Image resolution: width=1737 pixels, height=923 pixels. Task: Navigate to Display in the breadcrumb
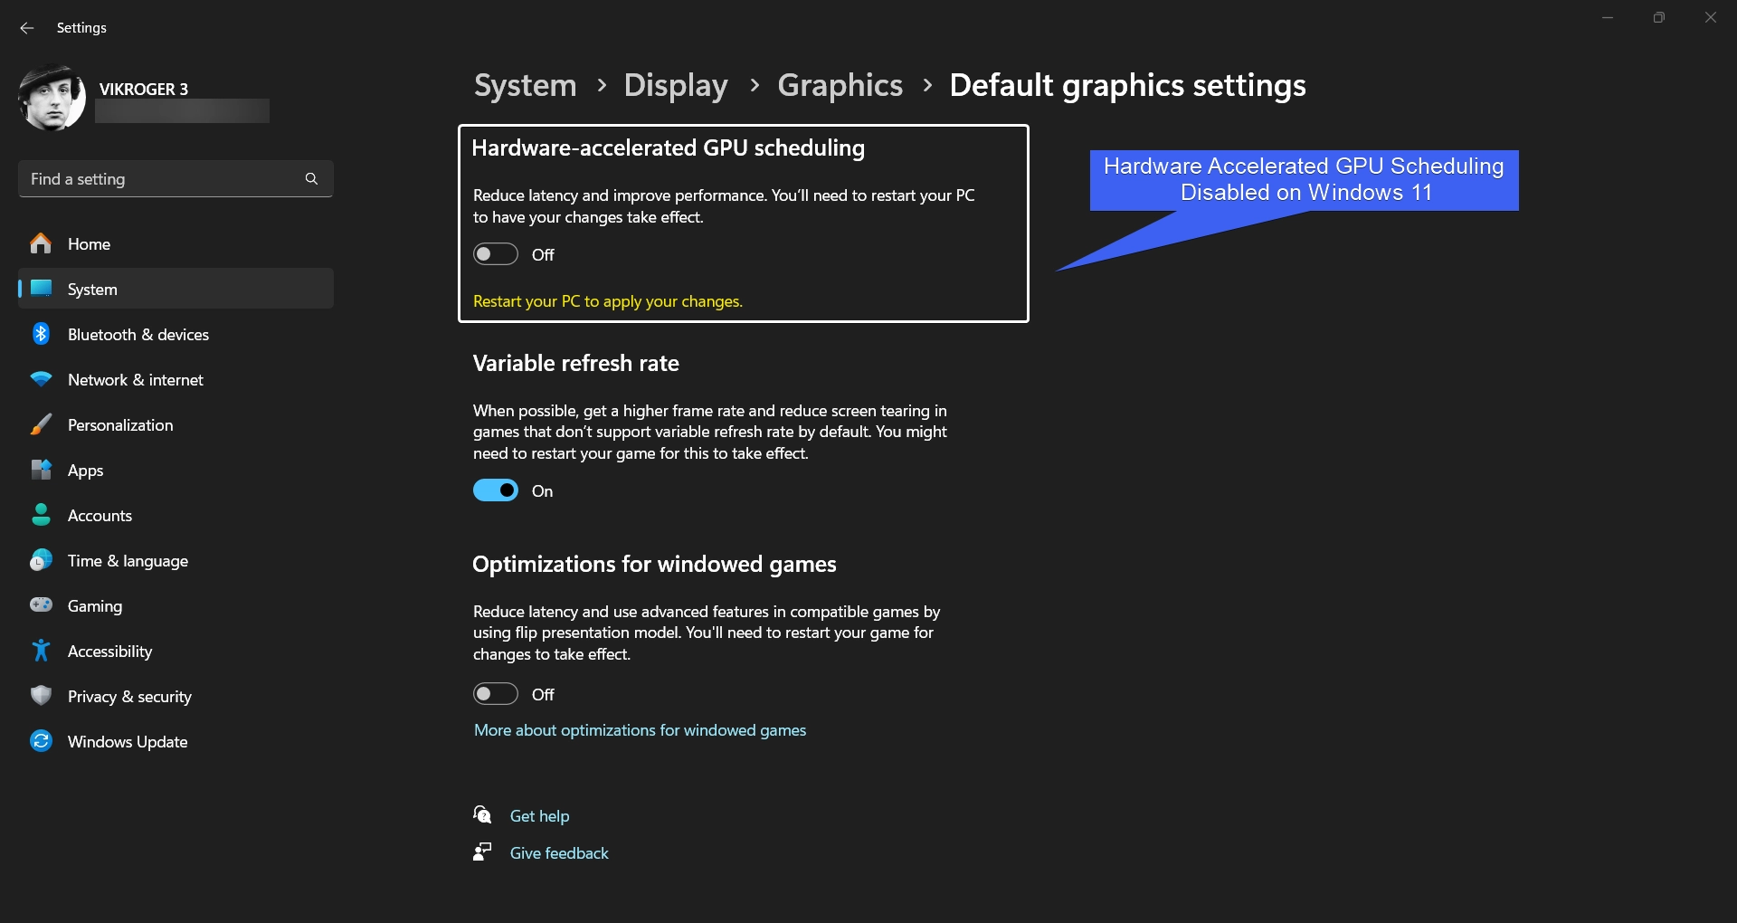676,85
